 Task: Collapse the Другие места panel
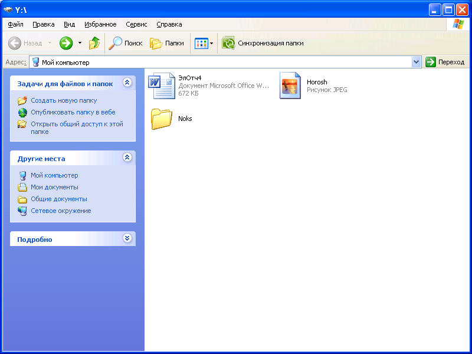(x=127, y=157)
